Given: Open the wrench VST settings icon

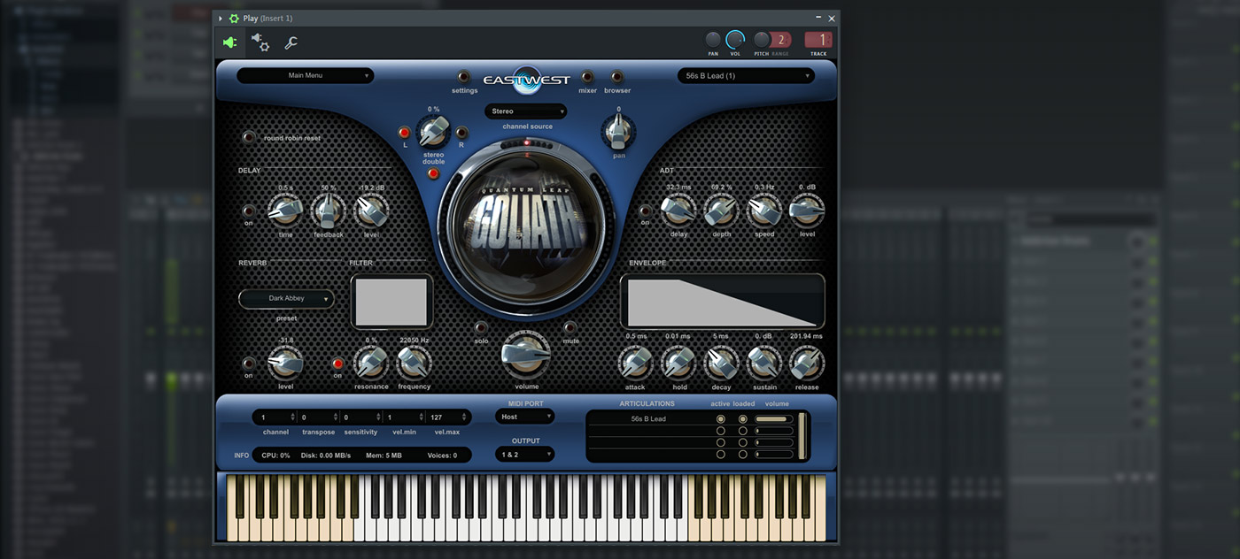Looking at the screenshot, I should coord(291,42).
